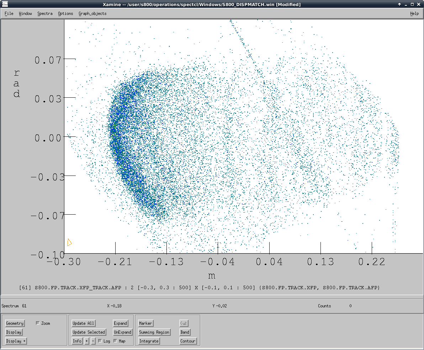Enable the Log scale checkbox
The height and width of the screenshot is (350, 424).
pos(100,341)
